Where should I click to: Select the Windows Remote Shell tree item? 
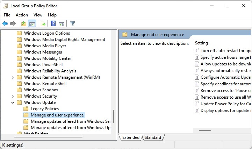coord(45,83)
